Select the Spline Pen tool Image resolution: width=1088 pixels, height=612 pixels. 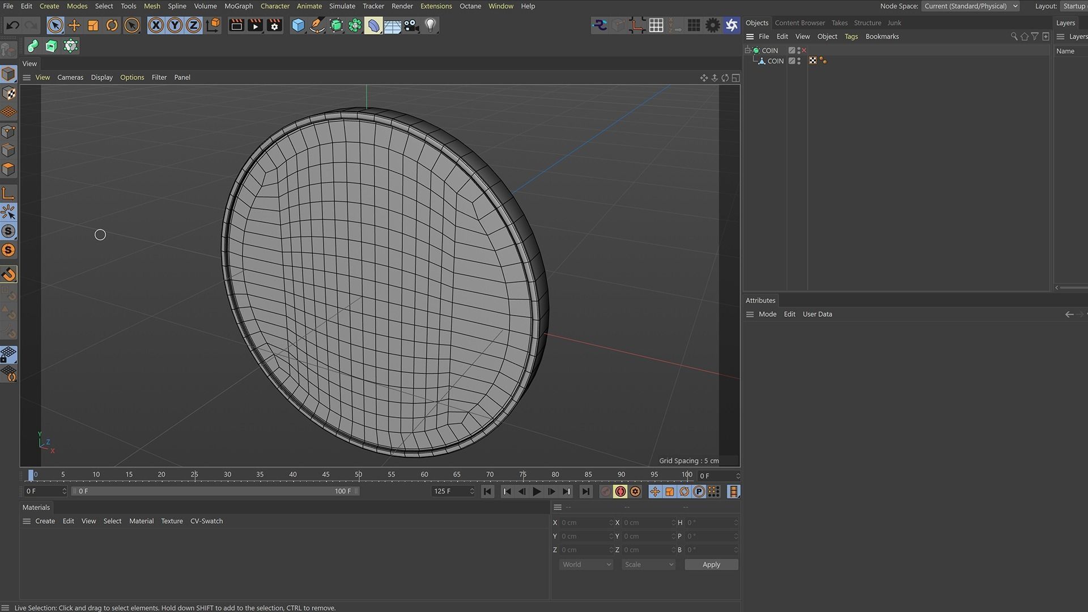(317, 25)
